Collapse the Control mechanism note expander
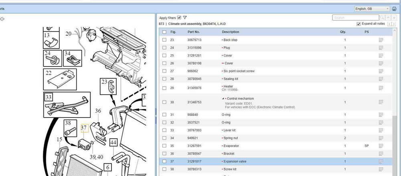This screenshot has height=176, width=401. (223, 99)
